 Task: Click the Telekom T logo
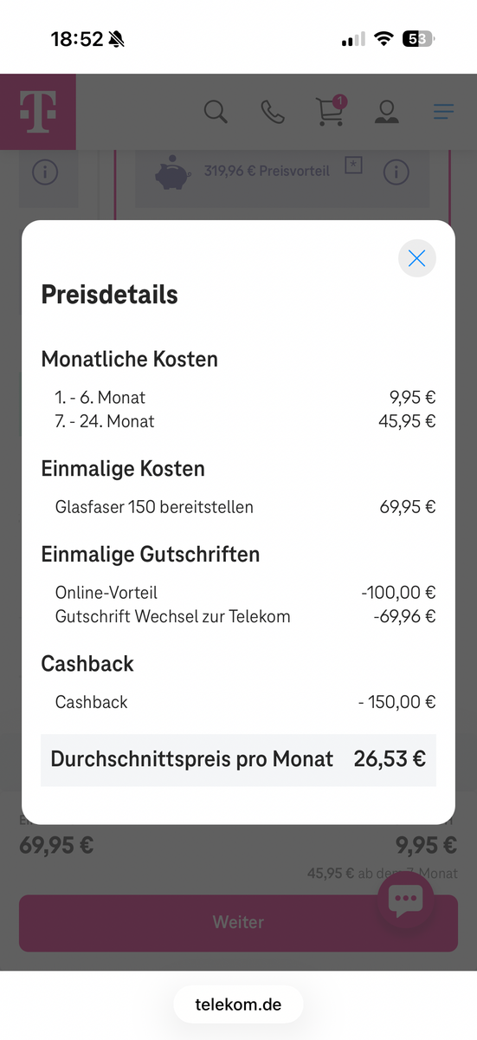click(x=38, y=112)
